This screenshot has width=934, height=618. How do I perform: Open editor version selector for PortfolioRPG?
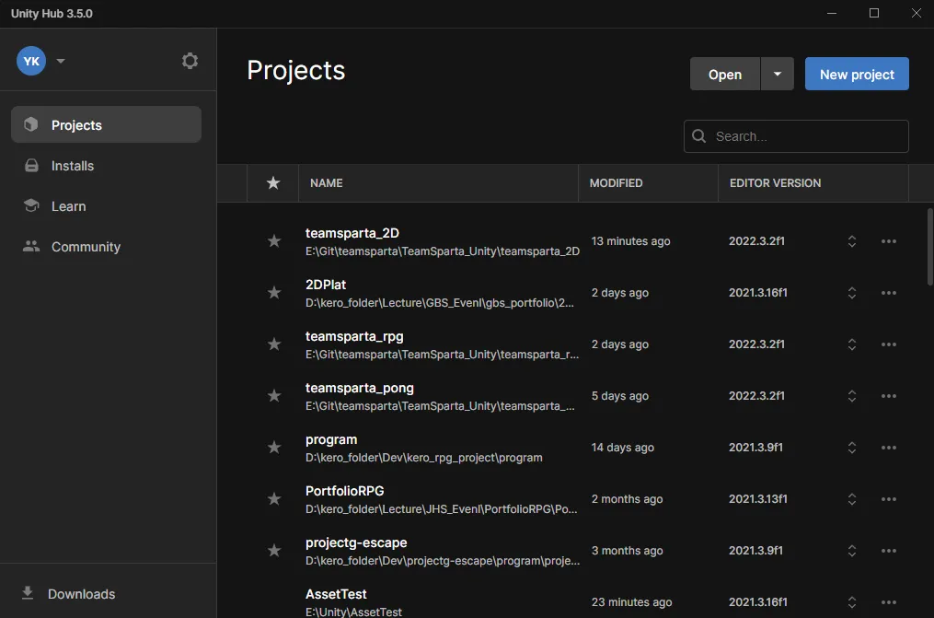coord(852,499)
